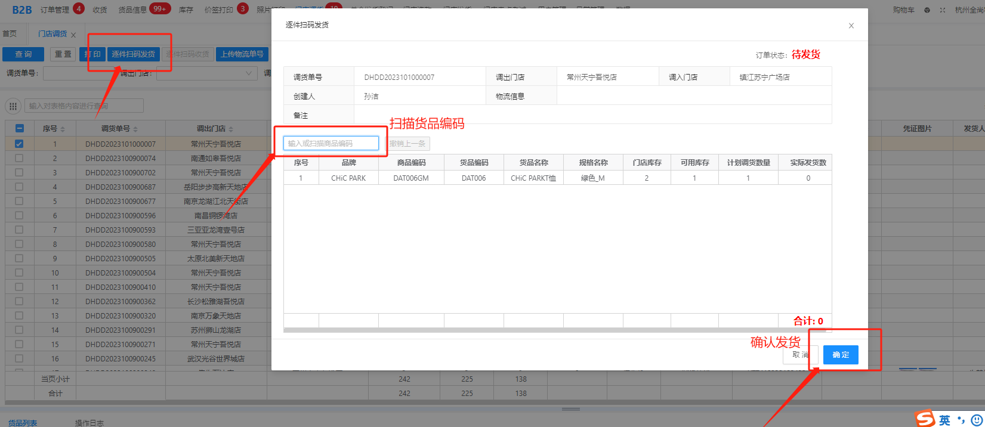Click the 上传物流单号 button
The height and width of the screenshot is (427, 985).
[242, 54]
